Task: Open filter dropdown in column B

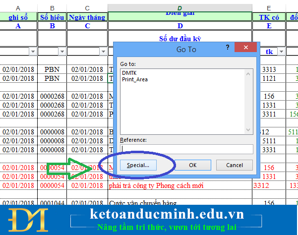Action: [62, 52]
